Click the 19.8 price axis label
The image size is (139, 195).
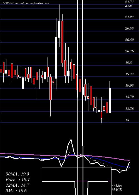(128, 63)
